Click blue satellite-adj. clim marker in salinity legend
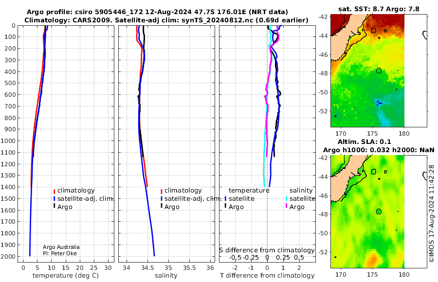Viewport: 438px width, 282px height. [162, 199]
